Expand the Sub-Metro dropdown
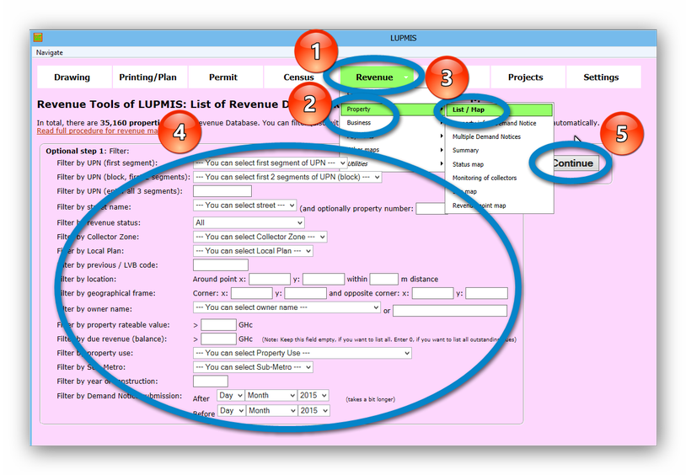This screenshot has height=475, width=686. (253, 367)
